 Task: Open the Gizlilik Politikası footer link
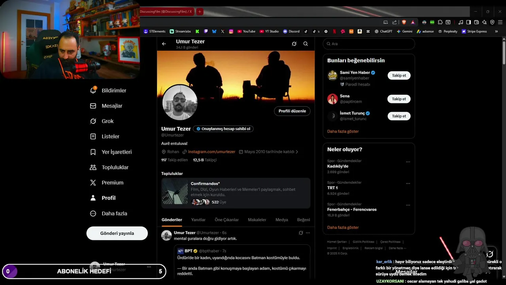(x=363, y=242)
